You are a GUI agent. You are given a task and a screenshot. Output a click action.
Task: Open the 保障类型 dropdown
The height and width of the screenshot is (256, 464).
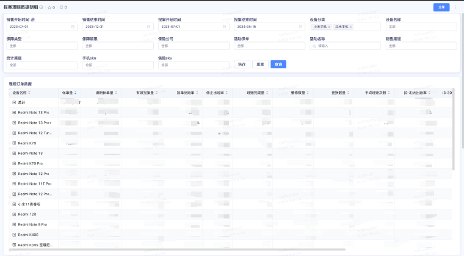[x=41, y=46]
